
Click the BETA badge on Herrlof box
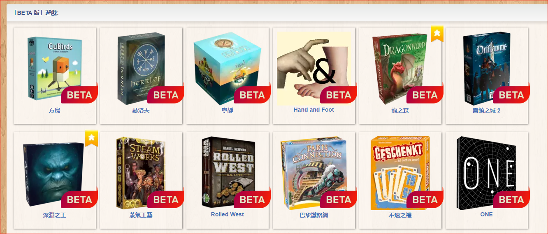coord(166,95)
